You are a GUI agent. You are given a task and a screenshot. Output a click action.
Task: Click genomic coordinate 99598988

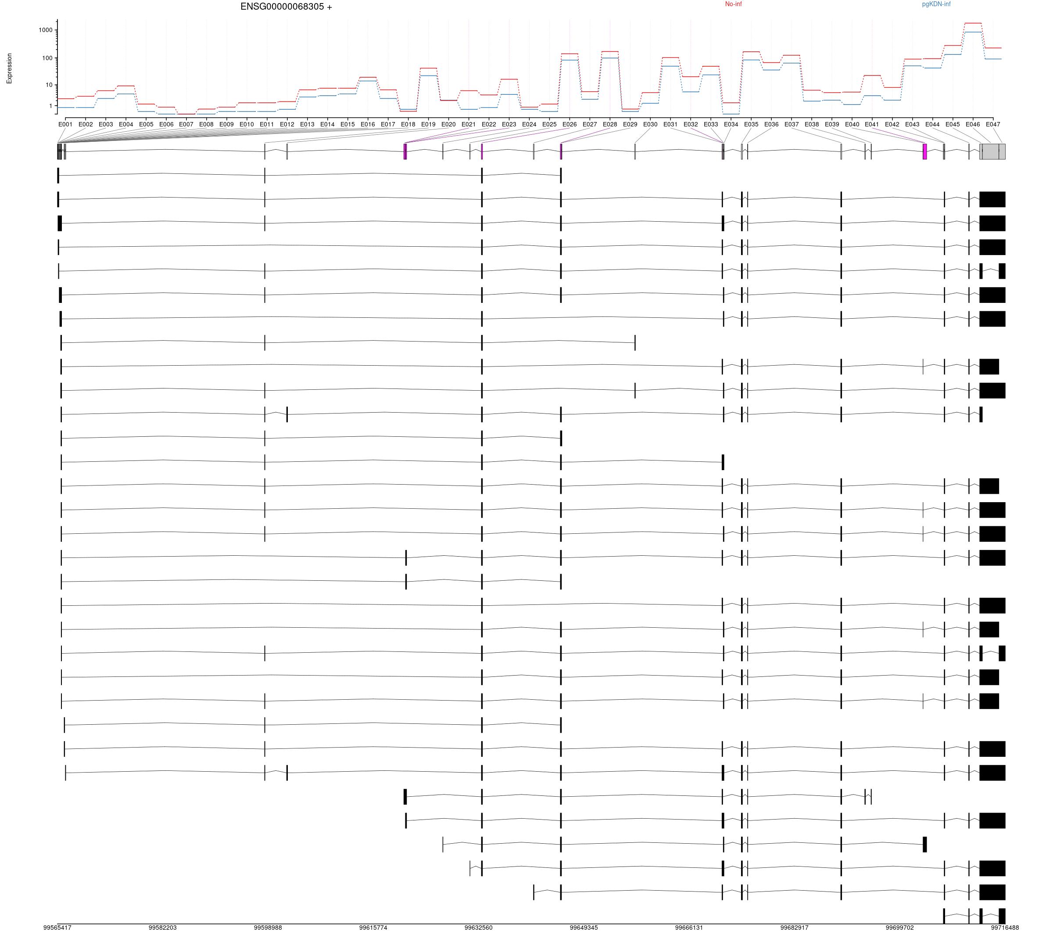point(268,928)
